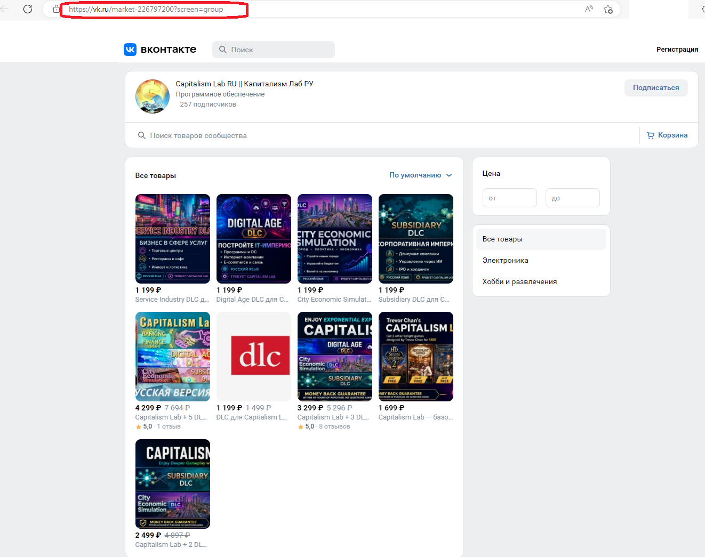Open Digital Age DLC product thumbnail

[x=254, y=239]
